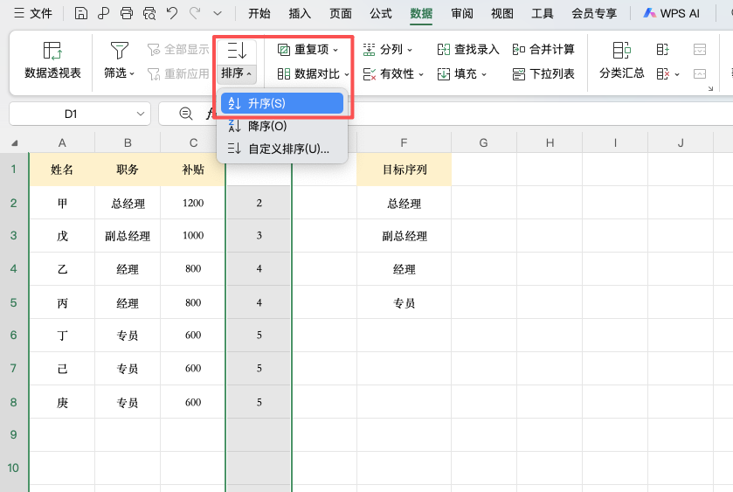The image size is (733, 492).
Task: Select column A header
Action: (62, 142)
